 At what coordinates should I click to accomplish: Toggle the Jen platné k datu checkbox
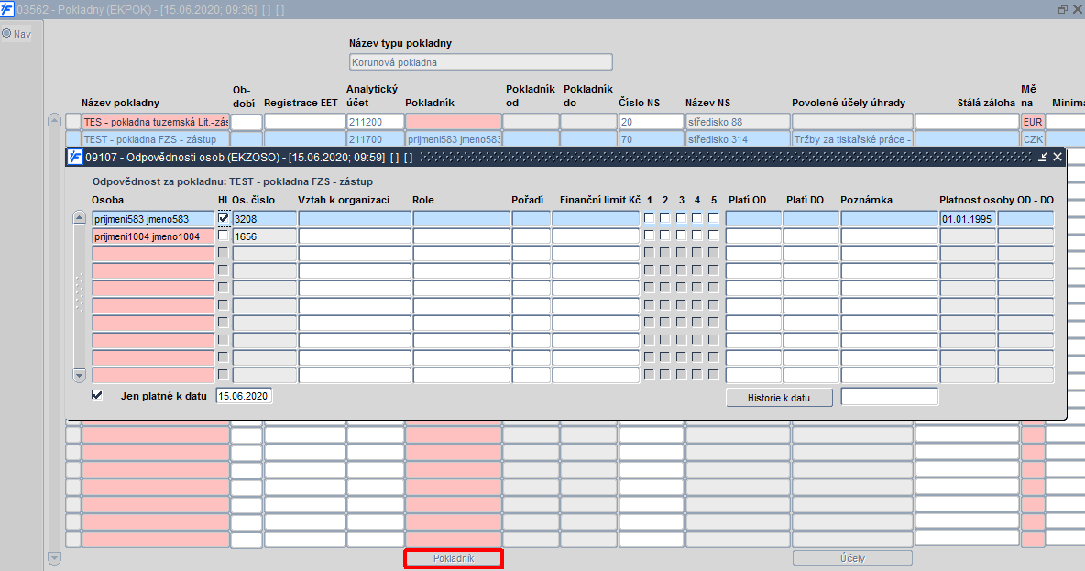[97, 395]
